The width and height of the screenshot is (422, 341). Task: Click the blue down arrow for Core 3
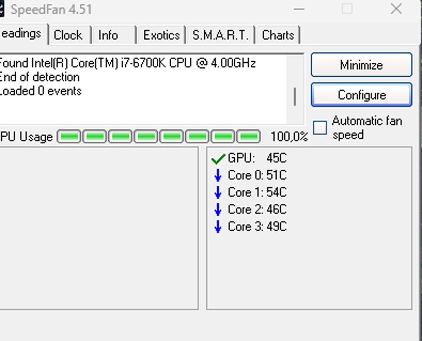tap(218, 227)
